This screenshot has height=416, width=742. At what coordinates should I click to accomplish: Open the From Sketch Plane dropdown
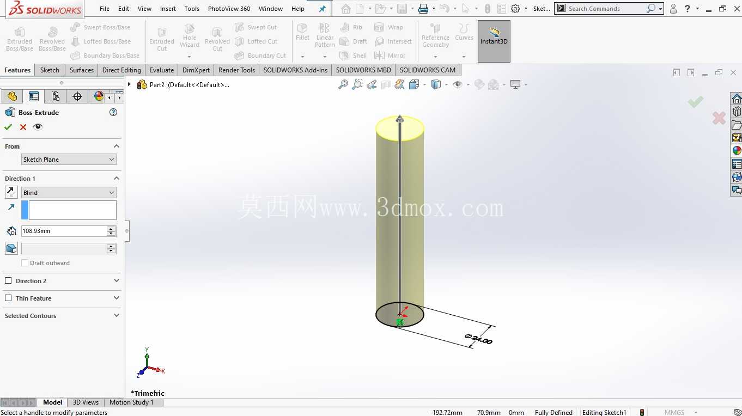click(69, 160)
